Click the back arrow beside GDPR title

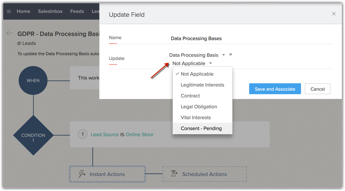[x=10, y=33]
